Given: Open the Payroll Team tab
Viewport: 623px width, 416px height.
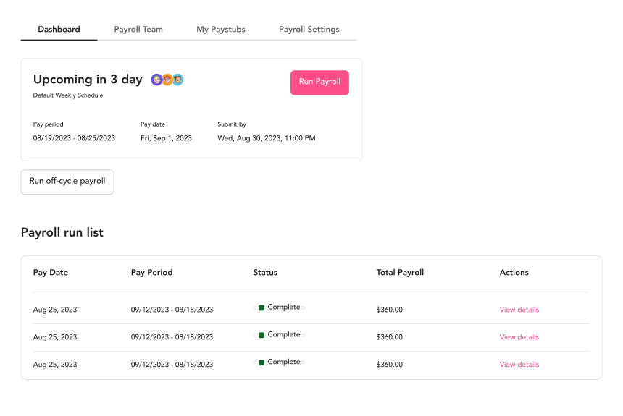Looking at the screenshot, I should click(x=138, y=30).
